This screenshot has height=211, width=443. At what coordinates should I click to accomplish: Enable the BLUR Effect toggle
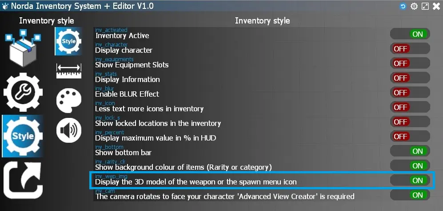coord(410,93)
